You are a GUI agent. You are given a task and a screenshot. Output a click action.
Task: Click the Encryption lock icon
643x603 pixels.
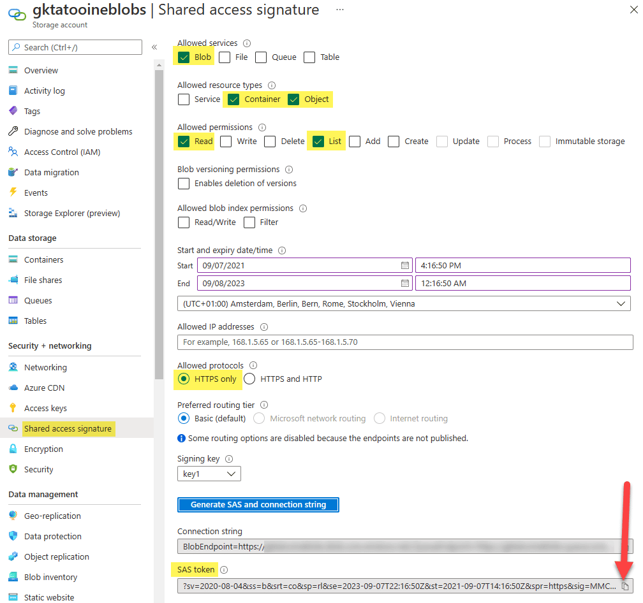pyautogui.click(x=13, y=449)
